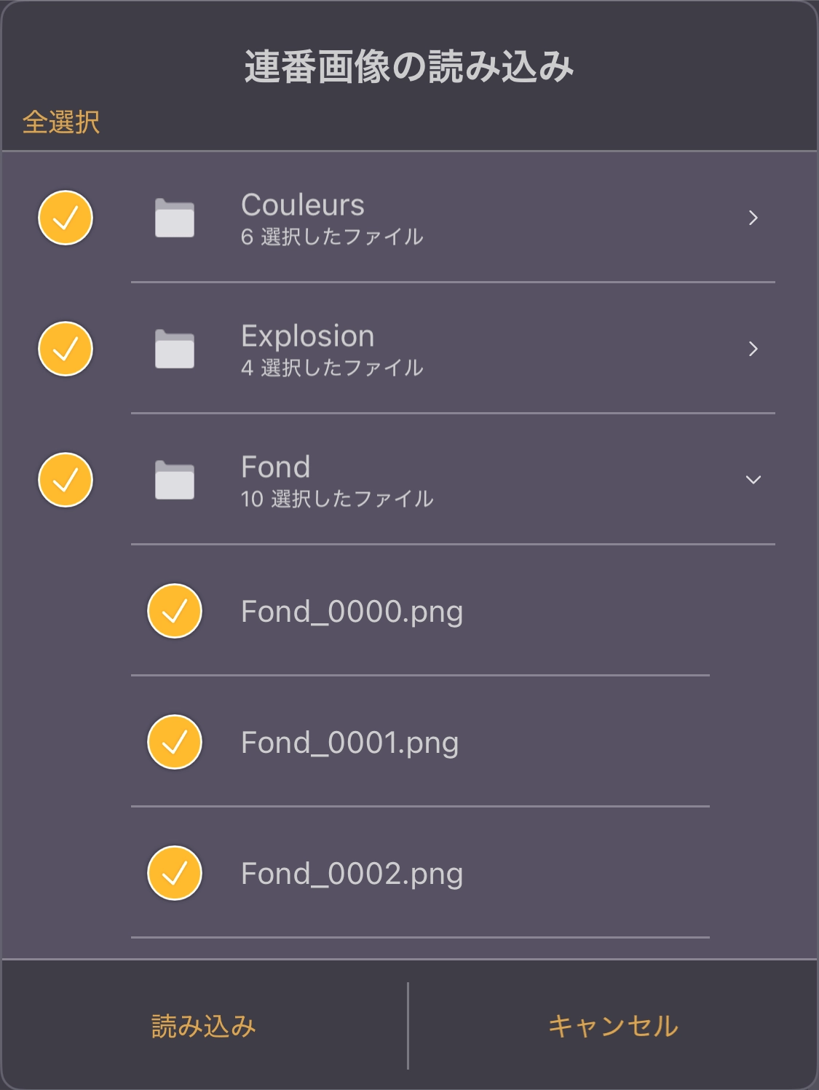Click the キャンセル button
This screenshot has height=1090, width=819.
pos(613,1026)
